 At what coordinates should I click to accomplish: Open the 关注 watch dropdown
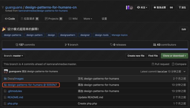[142, 8]
